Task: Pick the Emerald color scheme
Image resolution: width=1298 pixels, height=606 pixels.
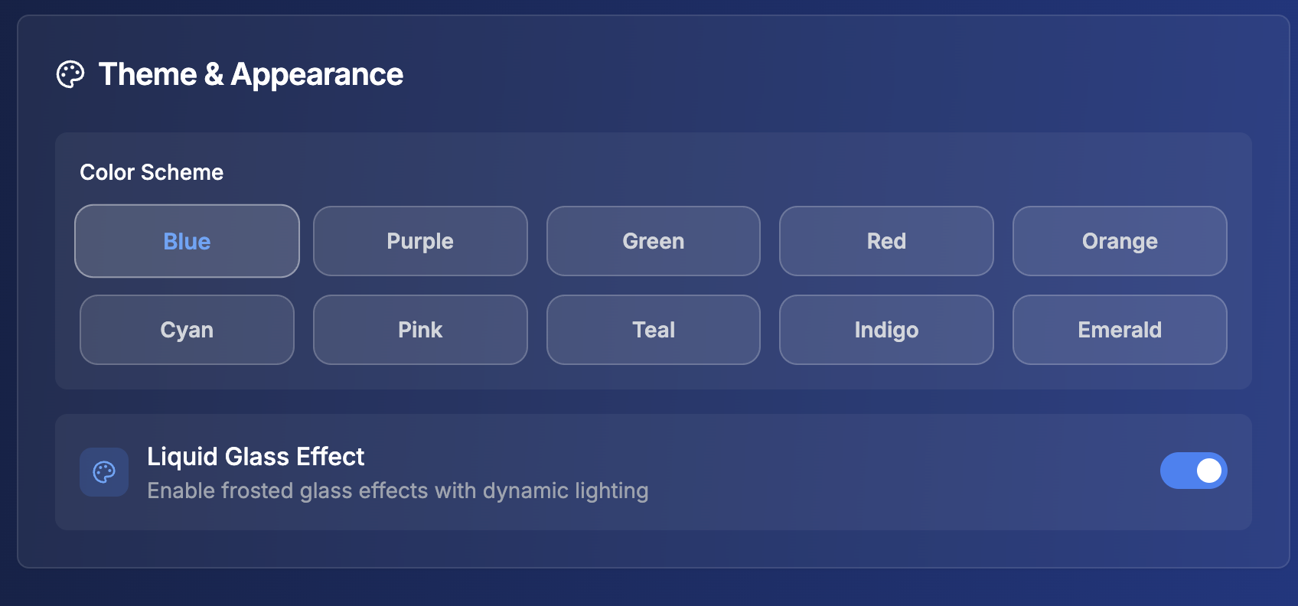Action: tap(1120, 330)
